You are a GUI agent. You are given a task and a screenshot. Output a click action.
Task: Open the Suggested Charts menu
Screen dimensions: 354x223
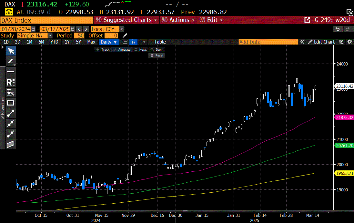(126, 20)
